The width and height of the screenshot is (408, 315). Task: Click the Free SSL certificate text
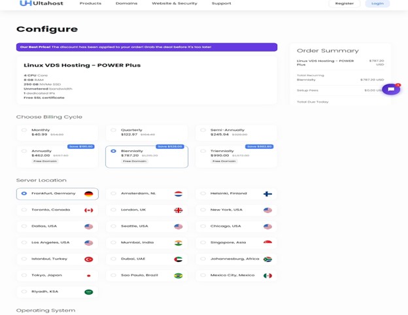click(44, 98)
